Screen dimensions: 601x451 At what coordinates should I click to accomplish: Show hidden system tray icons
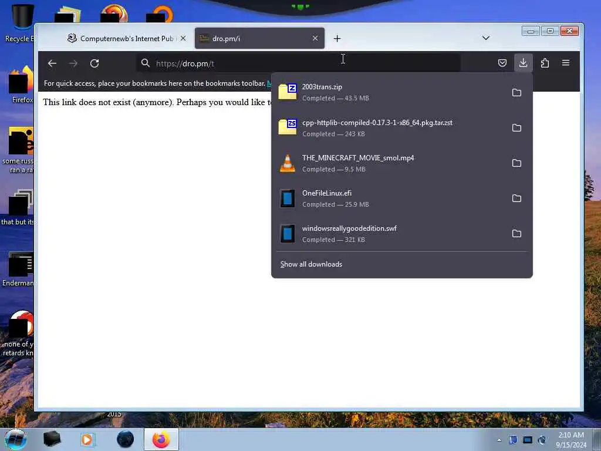click(x=499, y=440)
